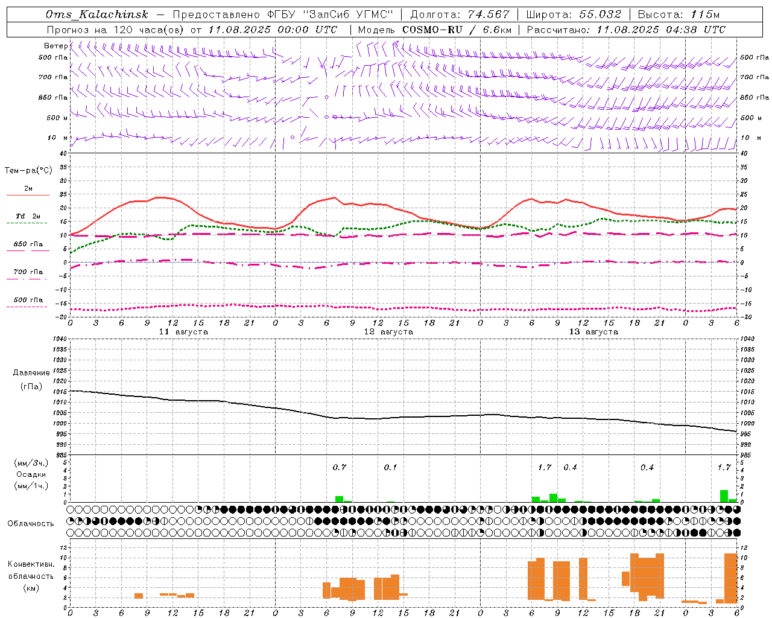Select the model label COSMO-RU / 6.6км
The height and width of the screenshot is (618, 772).
(x=434, y=30)
